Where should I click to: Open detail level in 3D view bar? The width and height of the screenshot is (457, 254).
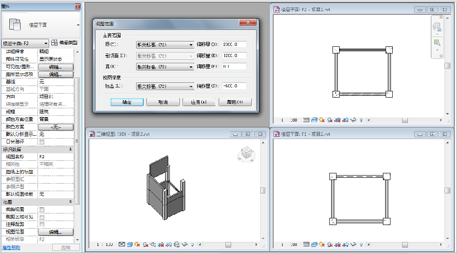(x=122, y=244)
